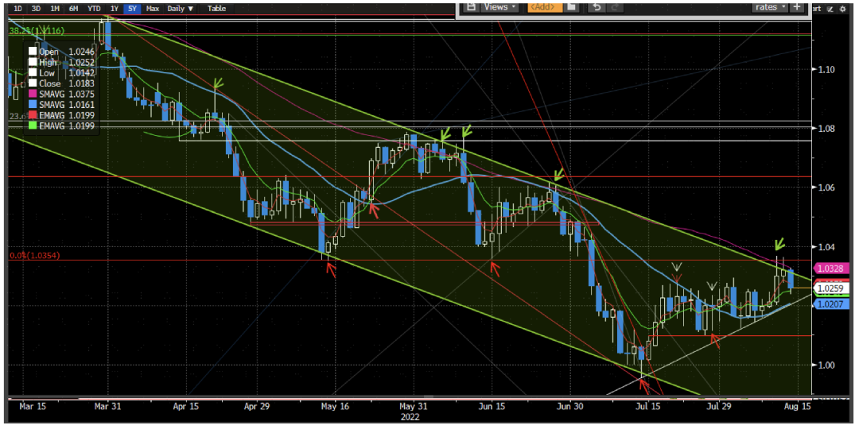Select the 1M time range
The width and height of the screenshot is (859, 429).
pos(55,9)
